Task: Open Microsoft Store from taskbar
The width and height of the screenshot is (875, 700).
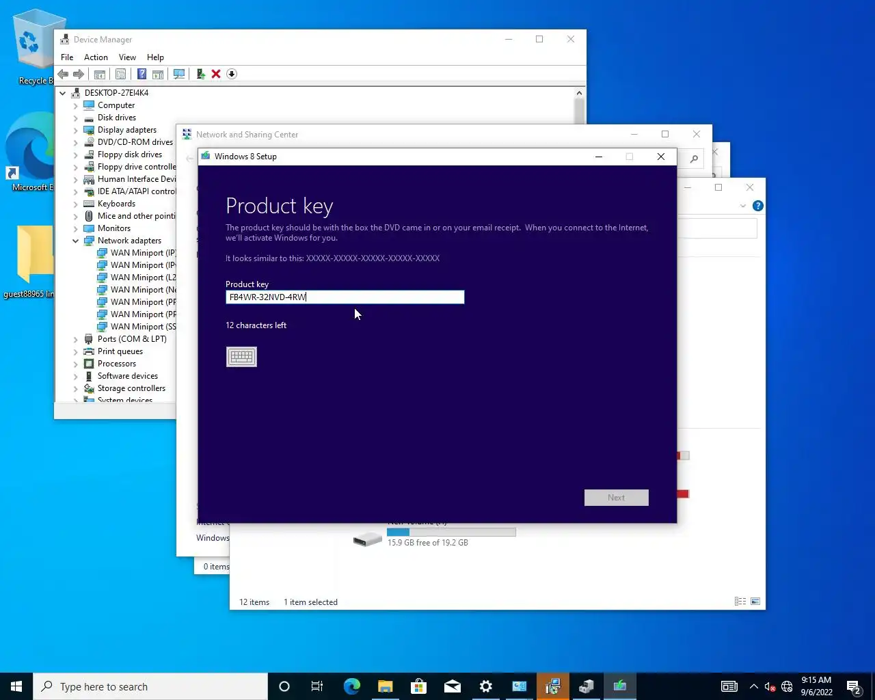Action: click(418, 686)
